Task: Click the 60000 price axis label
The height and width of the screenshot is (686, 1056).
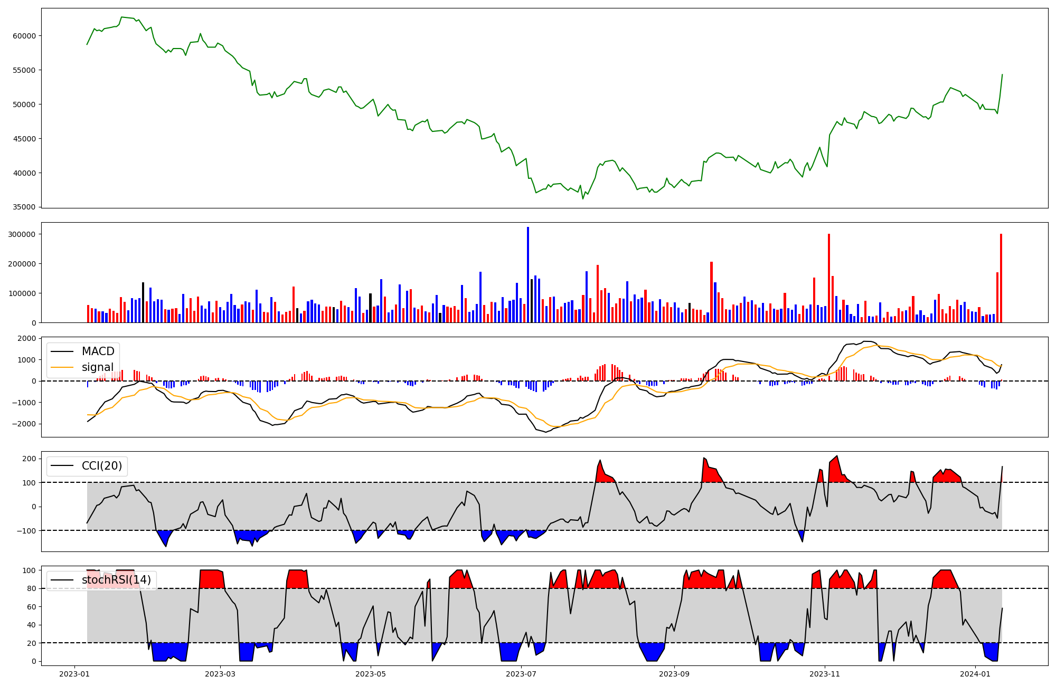Action: [24, 36]
